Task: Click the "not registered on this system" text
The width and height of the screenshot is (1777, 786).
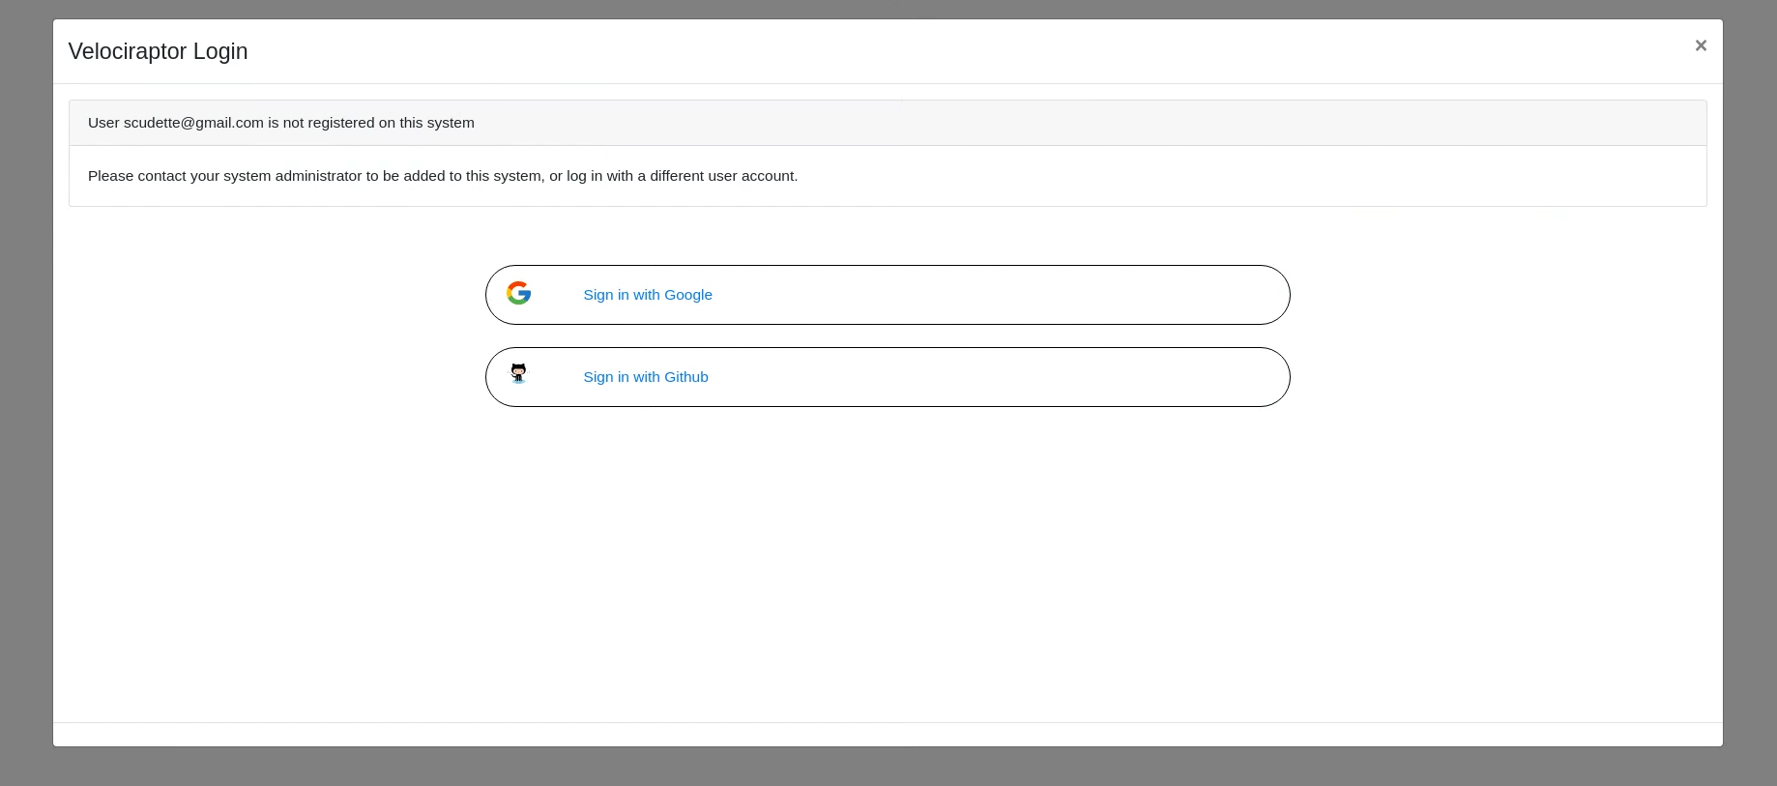Action: 378,123
